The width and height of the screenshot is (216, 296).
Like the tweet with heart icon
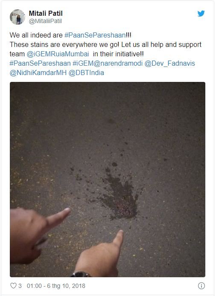pyautogui.click(x=13, y=286)
